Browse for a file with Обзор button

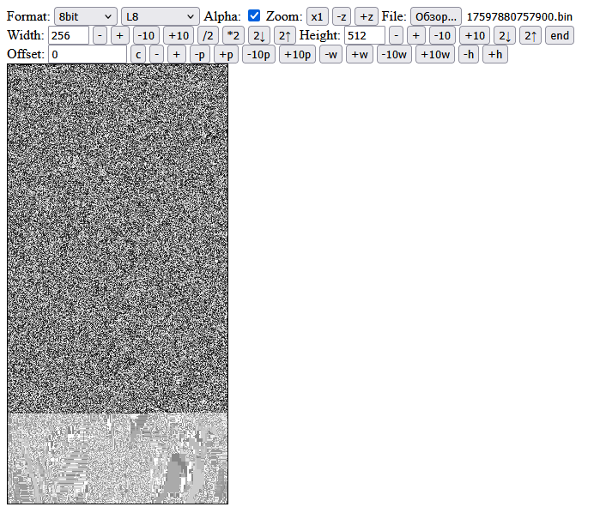436,16
